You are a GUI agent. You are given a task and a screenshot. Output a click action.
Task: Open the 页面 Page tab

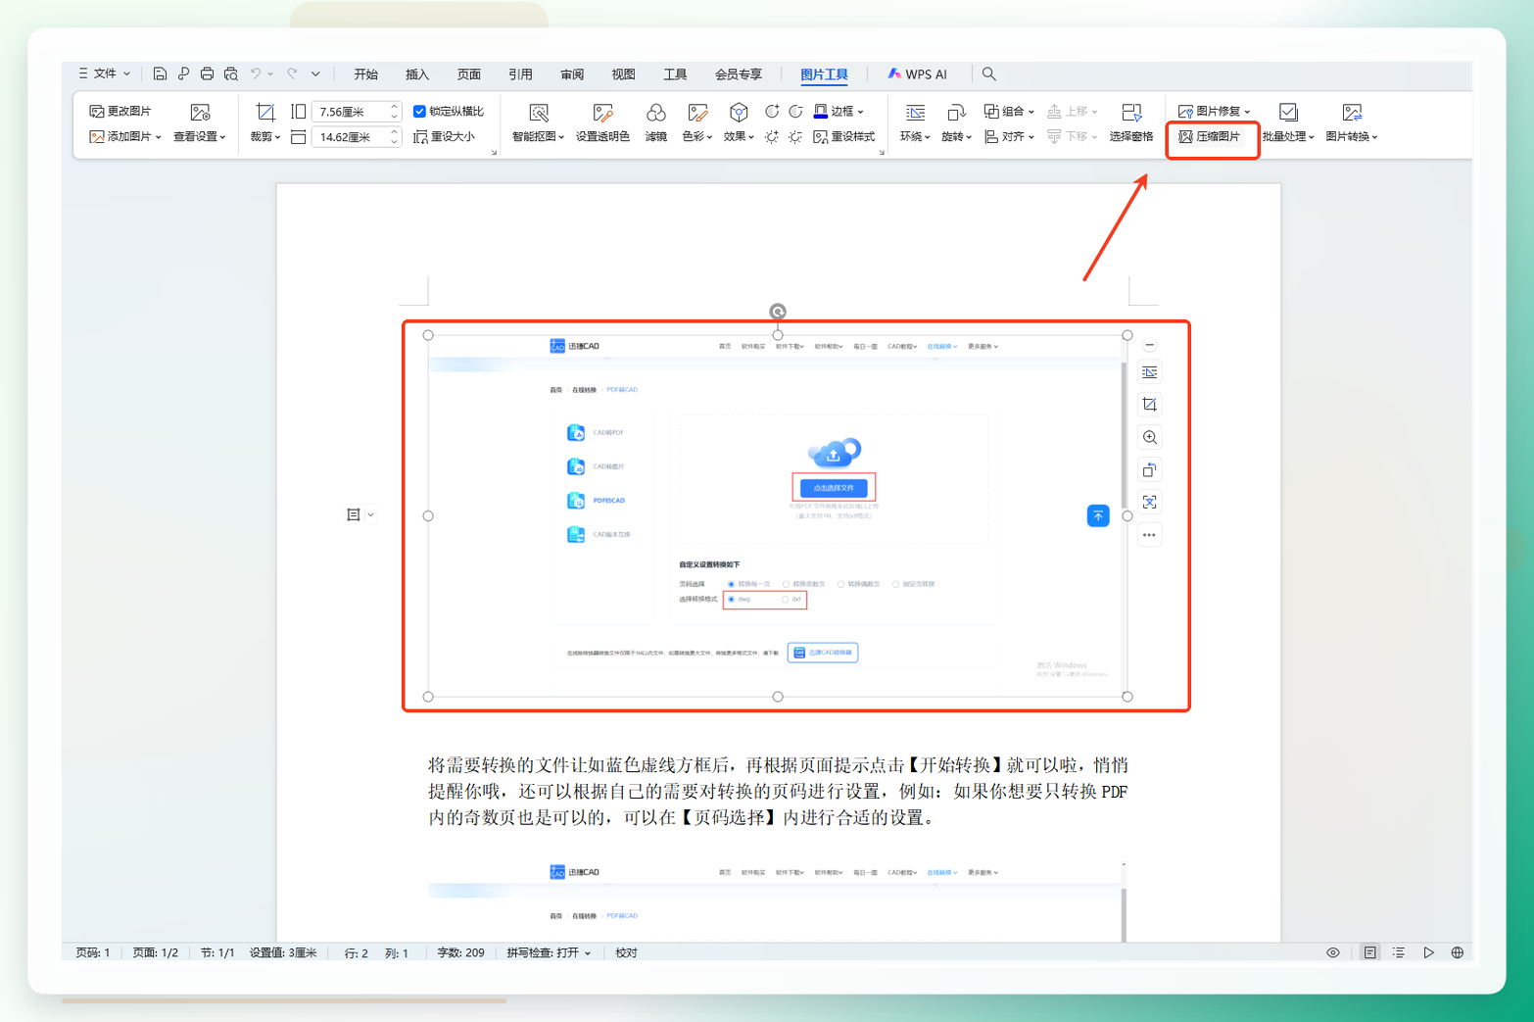click(x=469, y=74)
